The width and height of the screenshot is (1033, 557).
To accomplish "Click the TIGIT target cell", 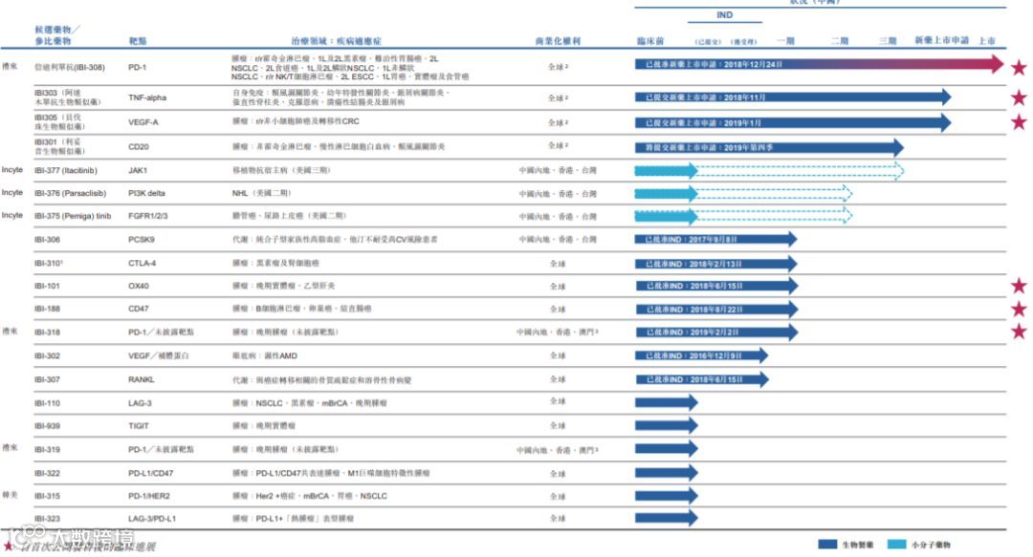I will [139, 426].
